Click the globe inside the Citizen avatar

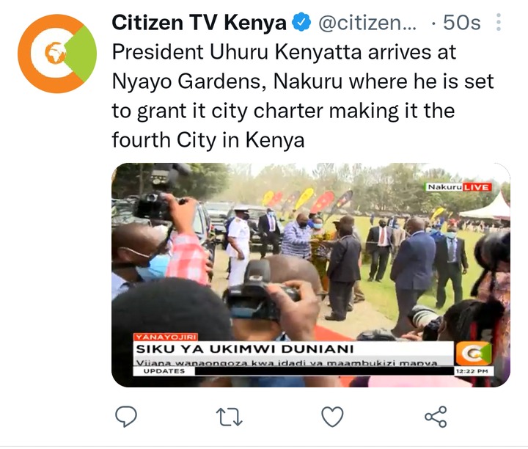56,53
